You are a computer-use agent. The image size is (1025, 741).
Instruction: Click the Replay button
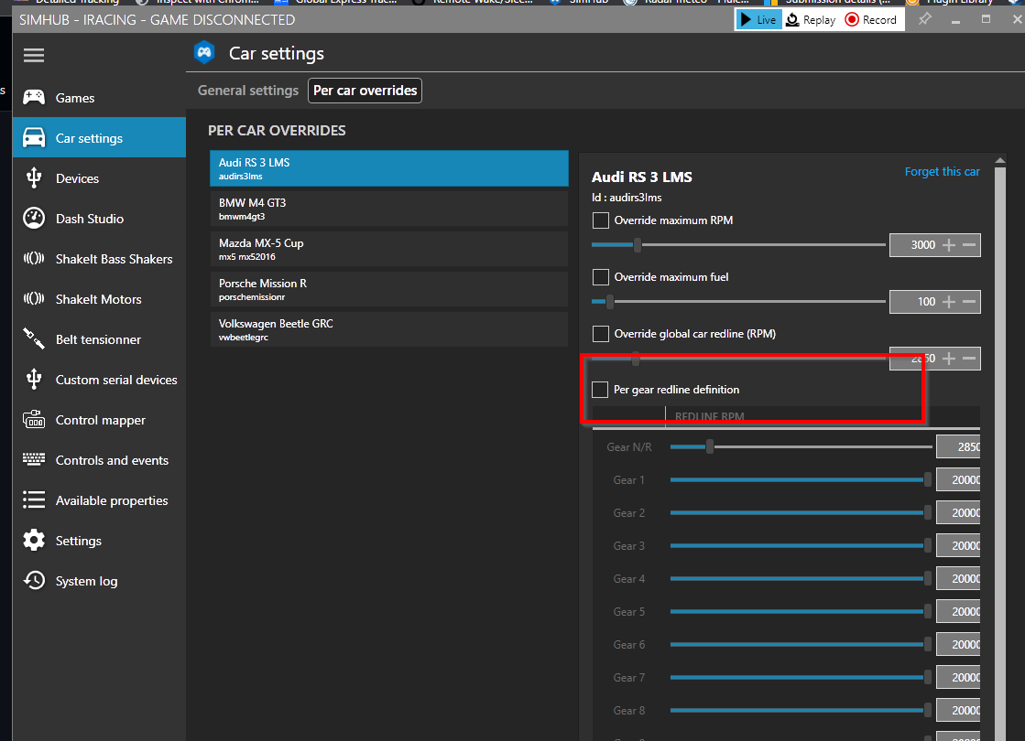811,19
